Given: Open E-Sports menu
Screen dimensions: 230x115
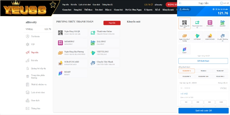Looking at the screenshot, I should coord(148,10).
